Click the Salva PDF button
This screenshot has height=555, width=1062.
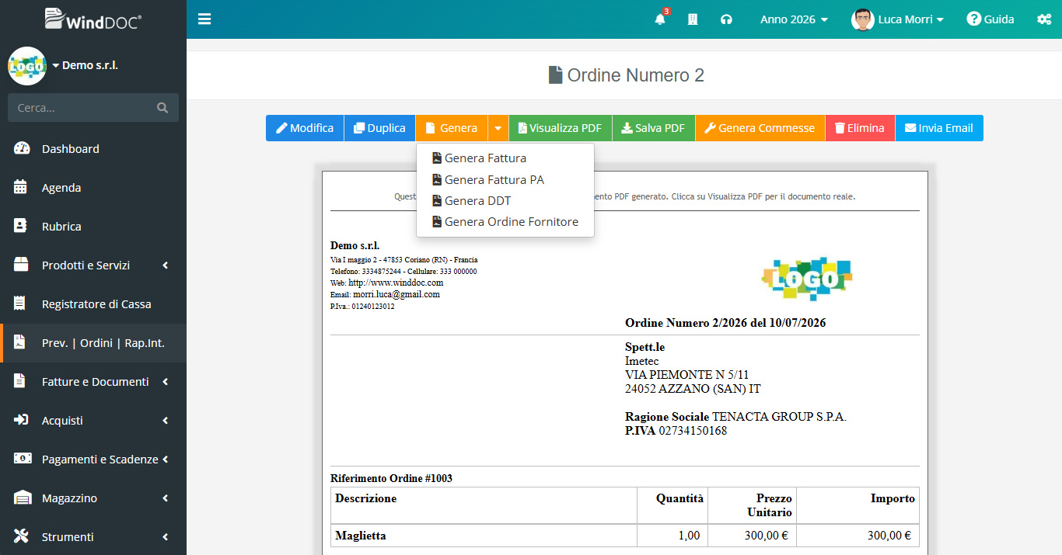pos(653,128)
